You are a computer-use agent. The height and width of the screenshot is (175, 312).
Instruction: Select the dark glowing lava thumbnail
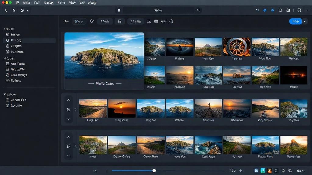click(x=294, y=75)
